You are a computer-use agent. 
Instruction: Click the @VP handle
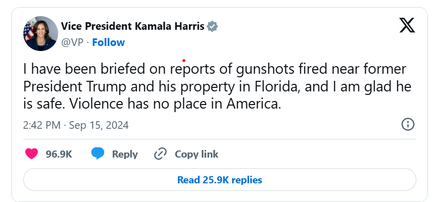coord(71,42)
